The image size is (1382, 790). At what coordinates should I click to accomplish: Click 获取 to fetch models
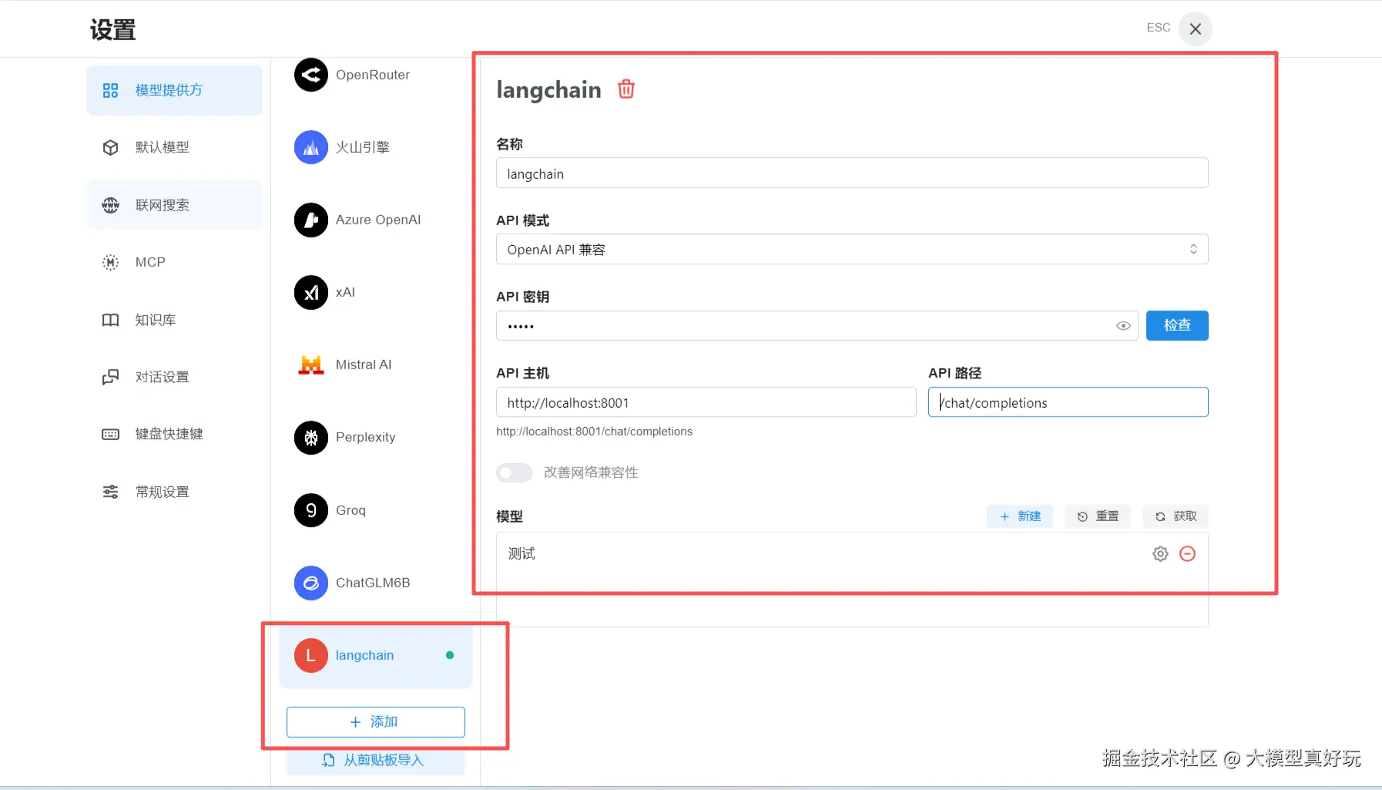coord(1176,516)
